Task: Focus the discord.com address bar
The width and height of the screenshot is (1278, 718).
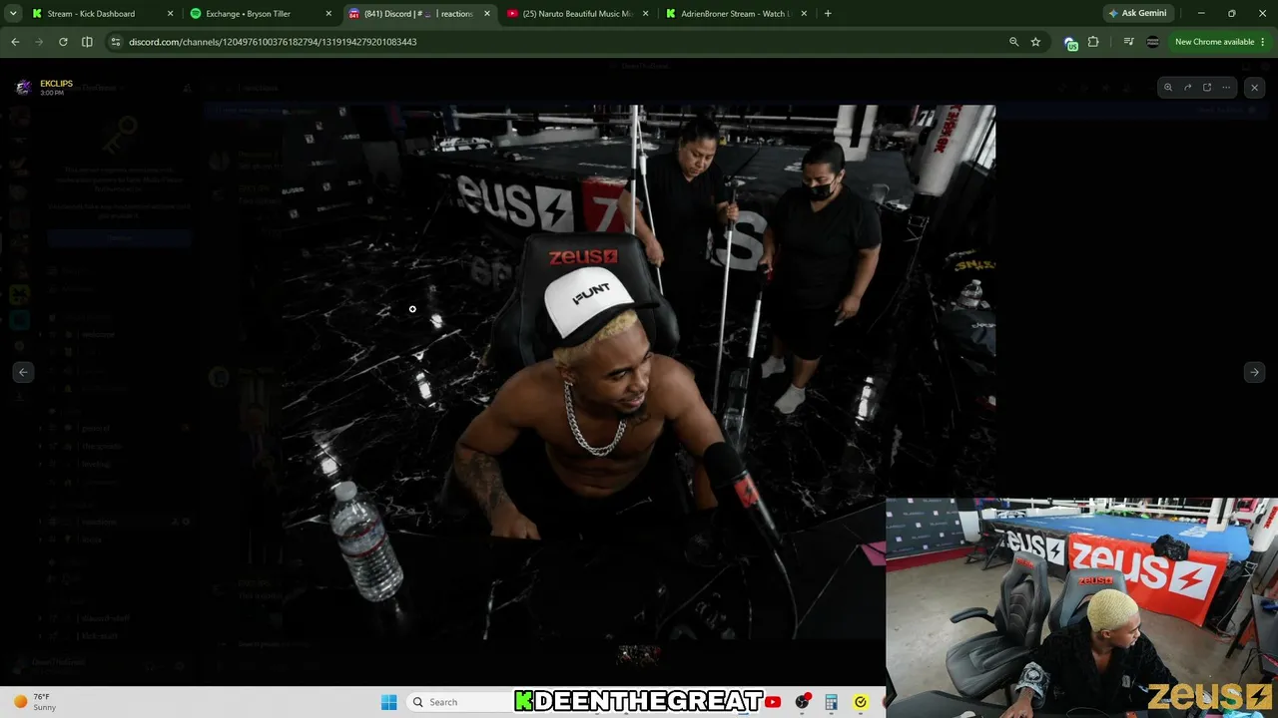Action: point(559,42)
